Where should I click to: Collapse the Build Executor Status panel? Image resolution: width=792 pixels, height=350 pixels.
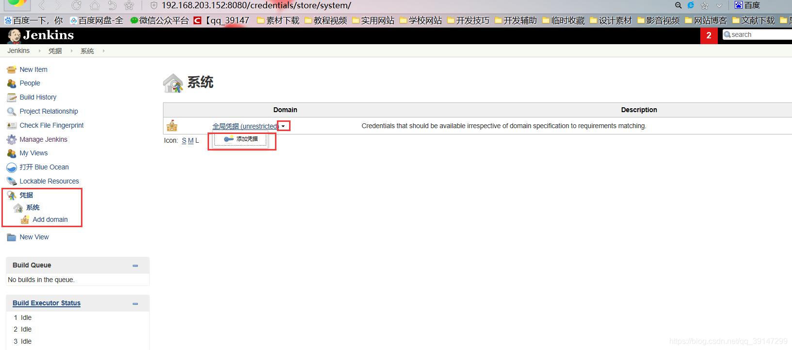pyautogui.click(x=135, y=303)
